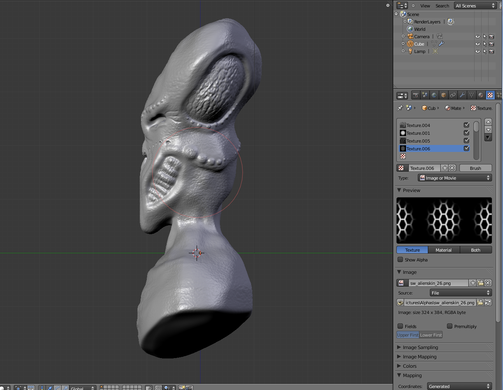Image resolution: width=503 pixels, height=390 pixels.
Task: Open file browser icon beside image path field
Action: (x=480, y=302)
